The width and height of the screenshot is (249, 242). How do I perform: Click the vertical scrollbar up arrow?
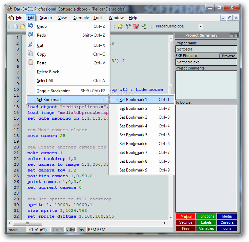(x=171, y=38)
